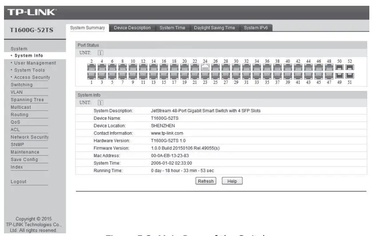Open User Management in sidebar
Viewport: 372px width, 236px height.
point(35,63)
